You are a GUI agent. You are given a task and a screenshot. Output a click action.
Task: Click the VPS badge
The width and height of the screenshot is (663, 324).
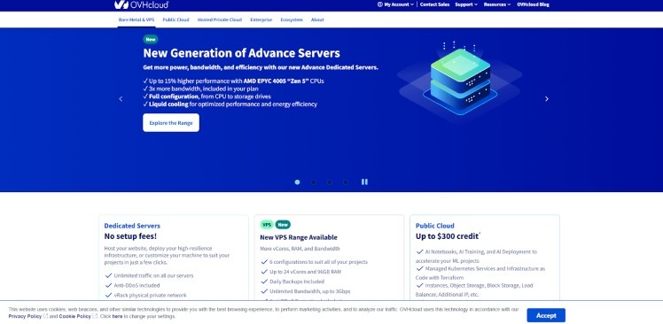[267, 225]
